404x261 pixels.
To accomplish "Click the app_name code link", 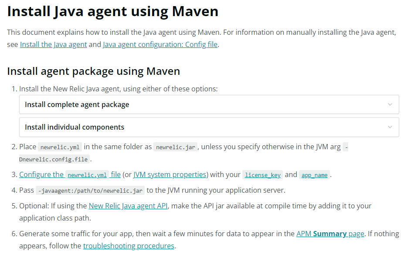I will click(314, 175).
